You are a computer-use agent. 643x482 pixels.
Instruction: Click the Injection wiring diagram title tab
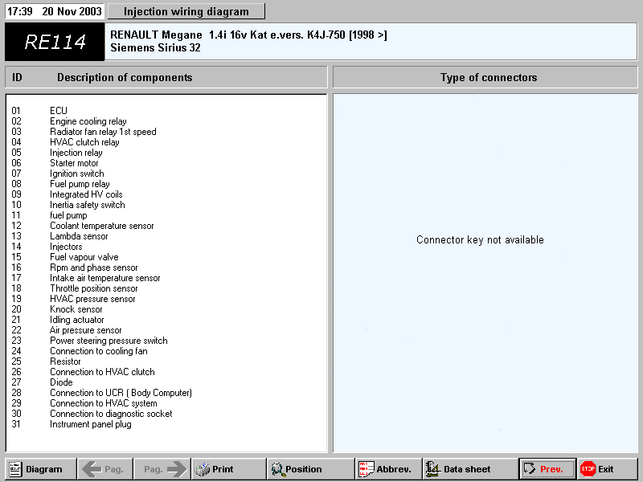[x=186, y=11]
